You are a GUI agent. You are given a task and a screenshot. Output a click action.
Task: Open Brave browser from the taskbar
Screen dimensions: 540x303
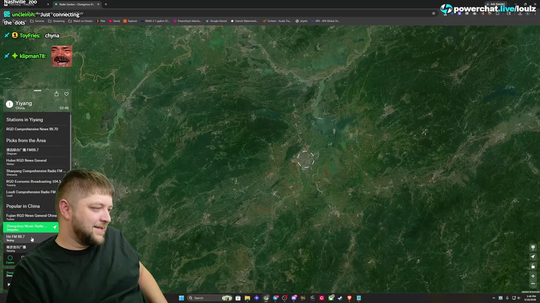click(x=349, y=298)
